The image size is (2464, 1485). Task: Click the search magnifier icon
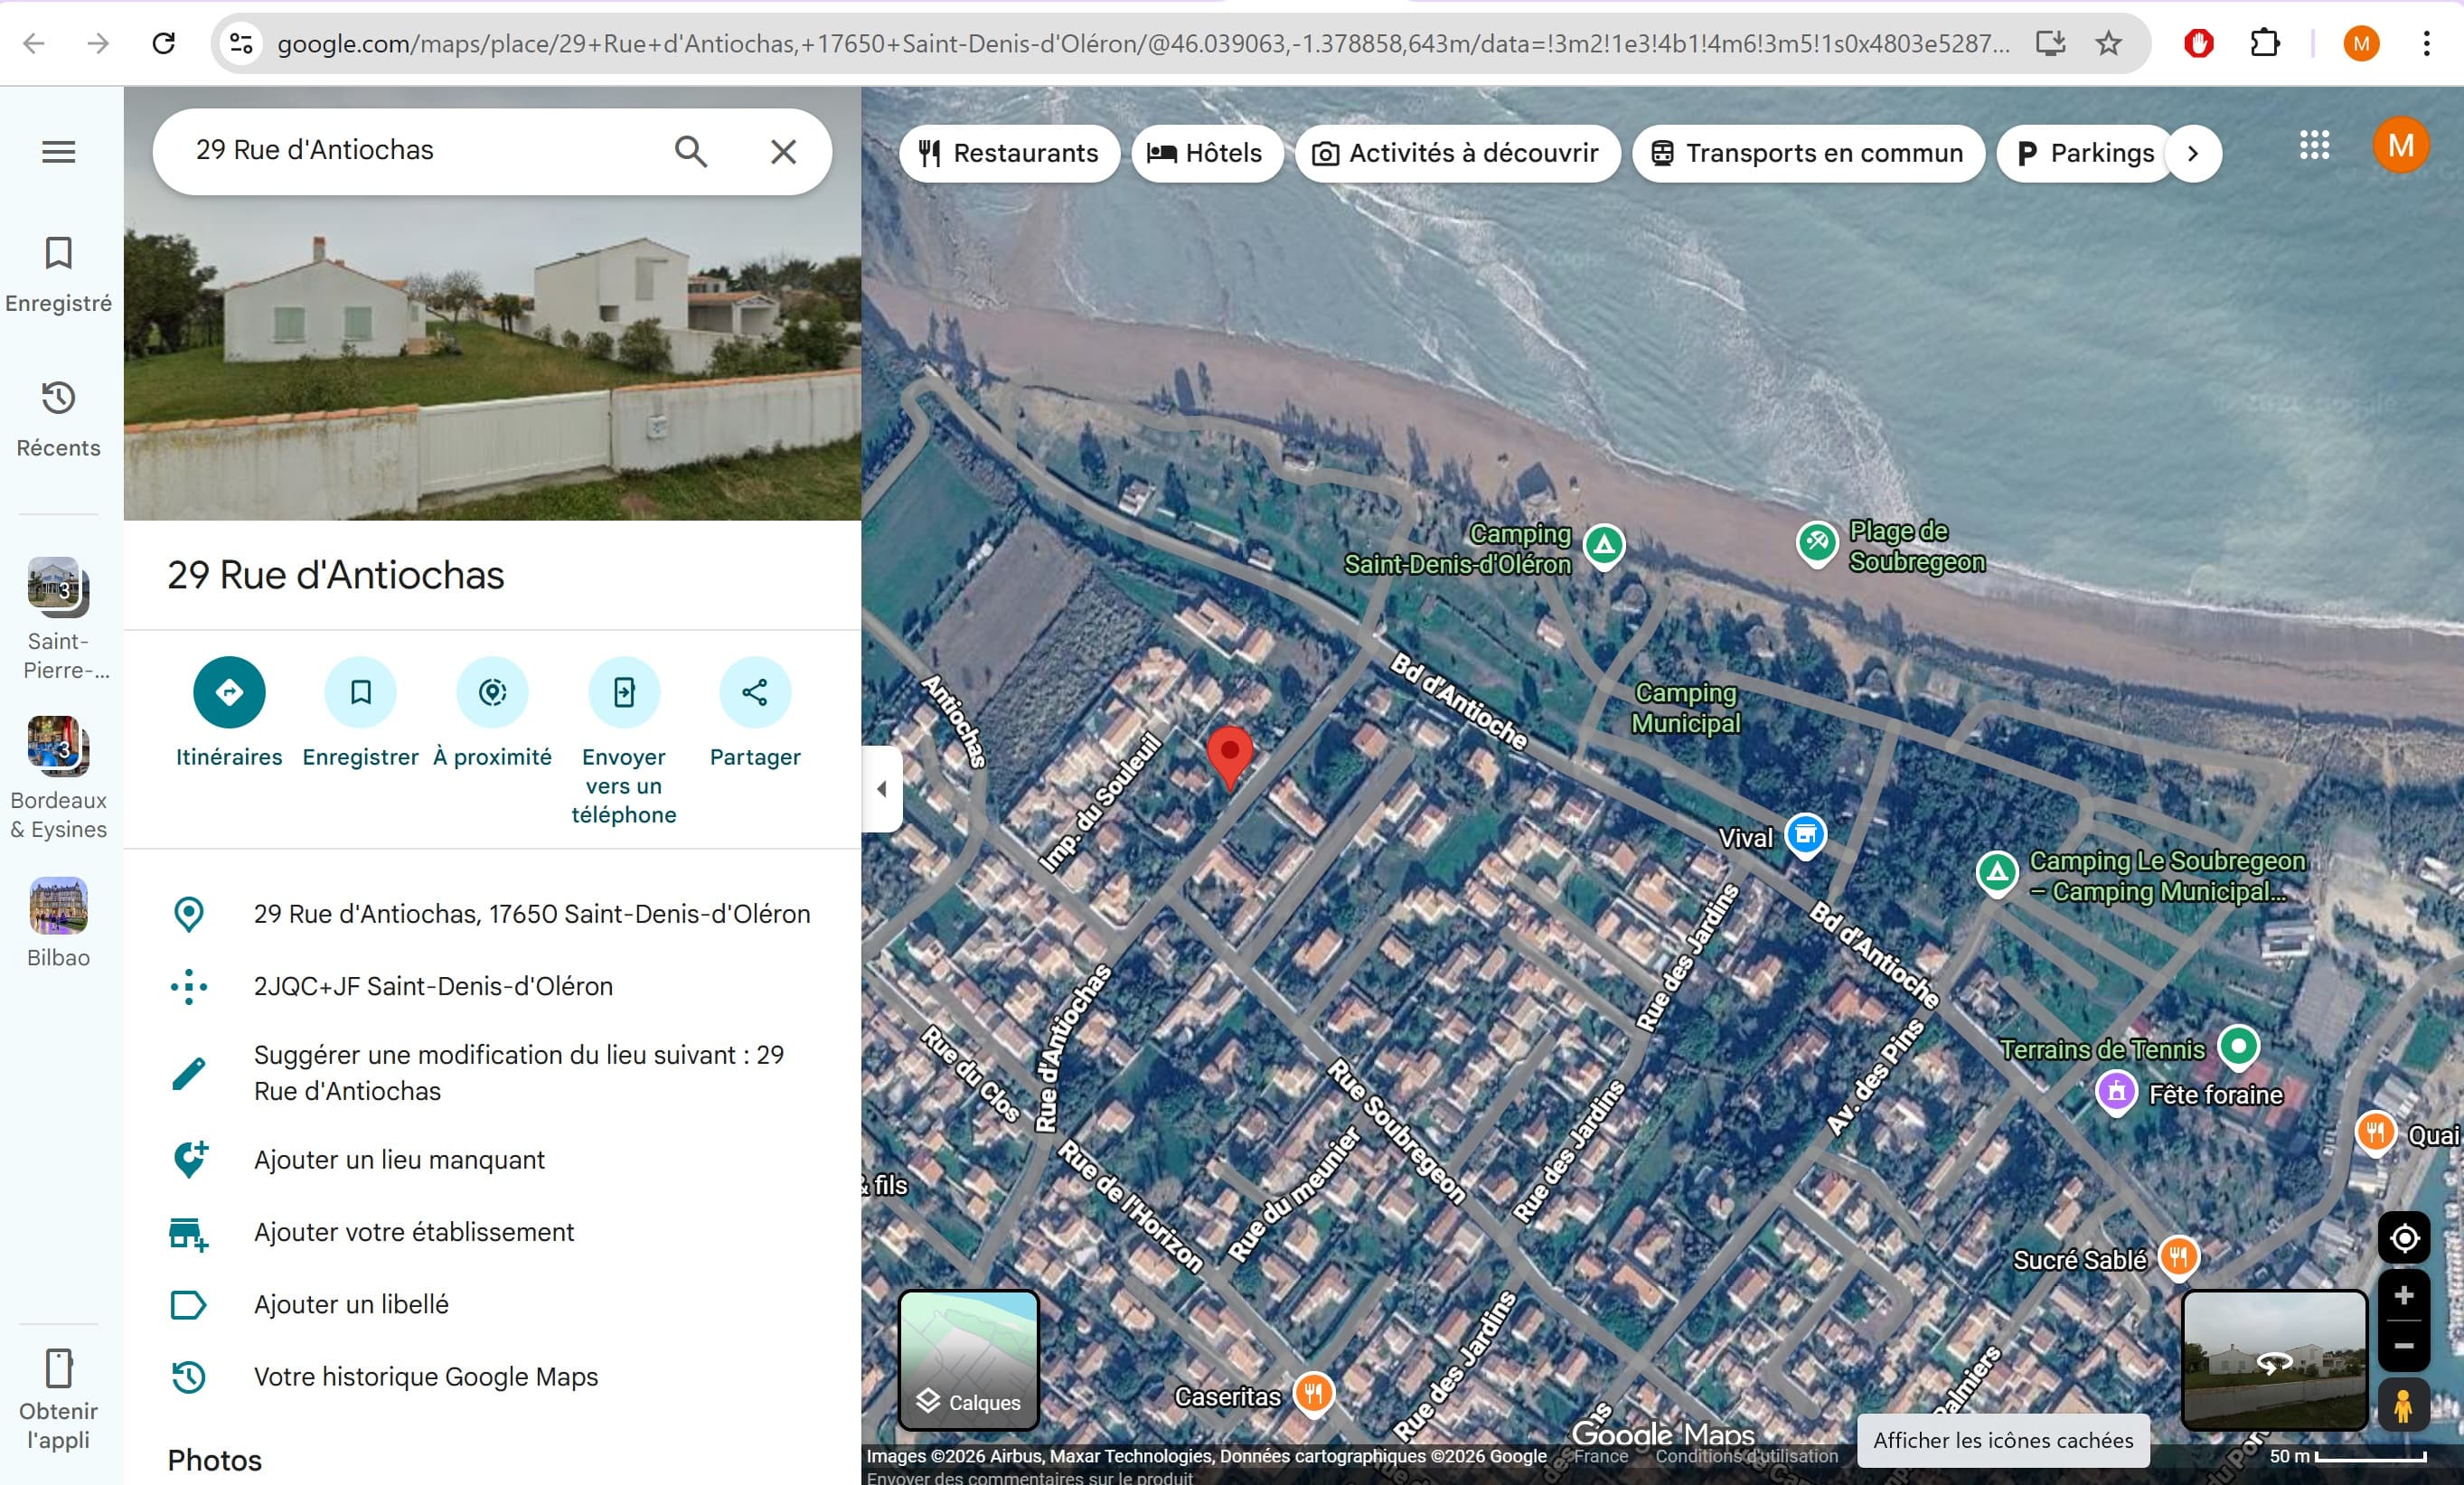690,151
